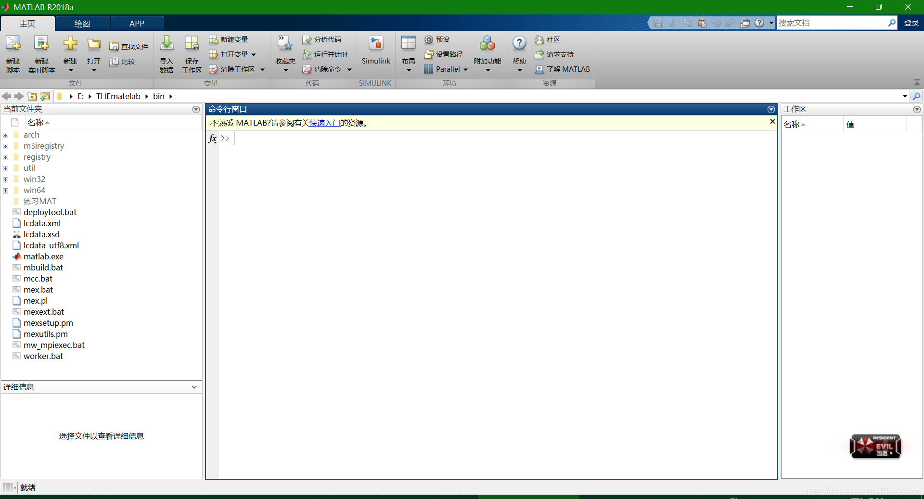Click Import Data (导入数据) icon

(x=167, y=43)
